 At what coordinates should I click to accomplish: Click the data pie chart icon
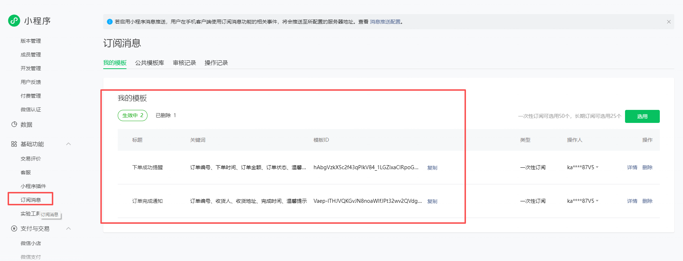14,124
